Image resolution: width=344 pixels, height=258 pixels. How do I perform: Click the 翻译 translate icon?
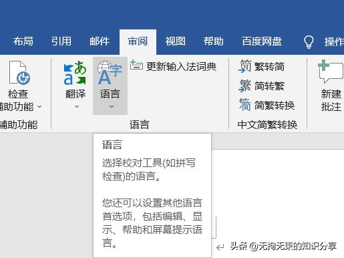75,73
